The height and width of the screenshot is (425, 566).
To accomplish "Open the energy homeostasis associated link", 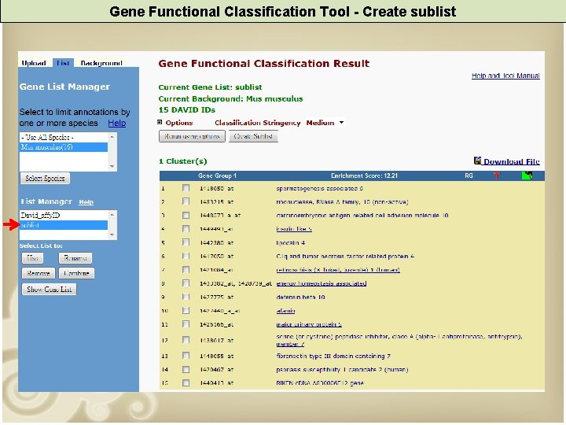I will [x=322, y=283].
